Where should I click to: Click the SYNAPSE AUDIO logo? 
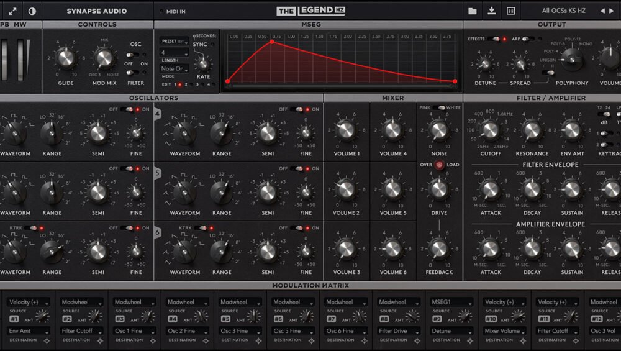(x=97, y=11)
